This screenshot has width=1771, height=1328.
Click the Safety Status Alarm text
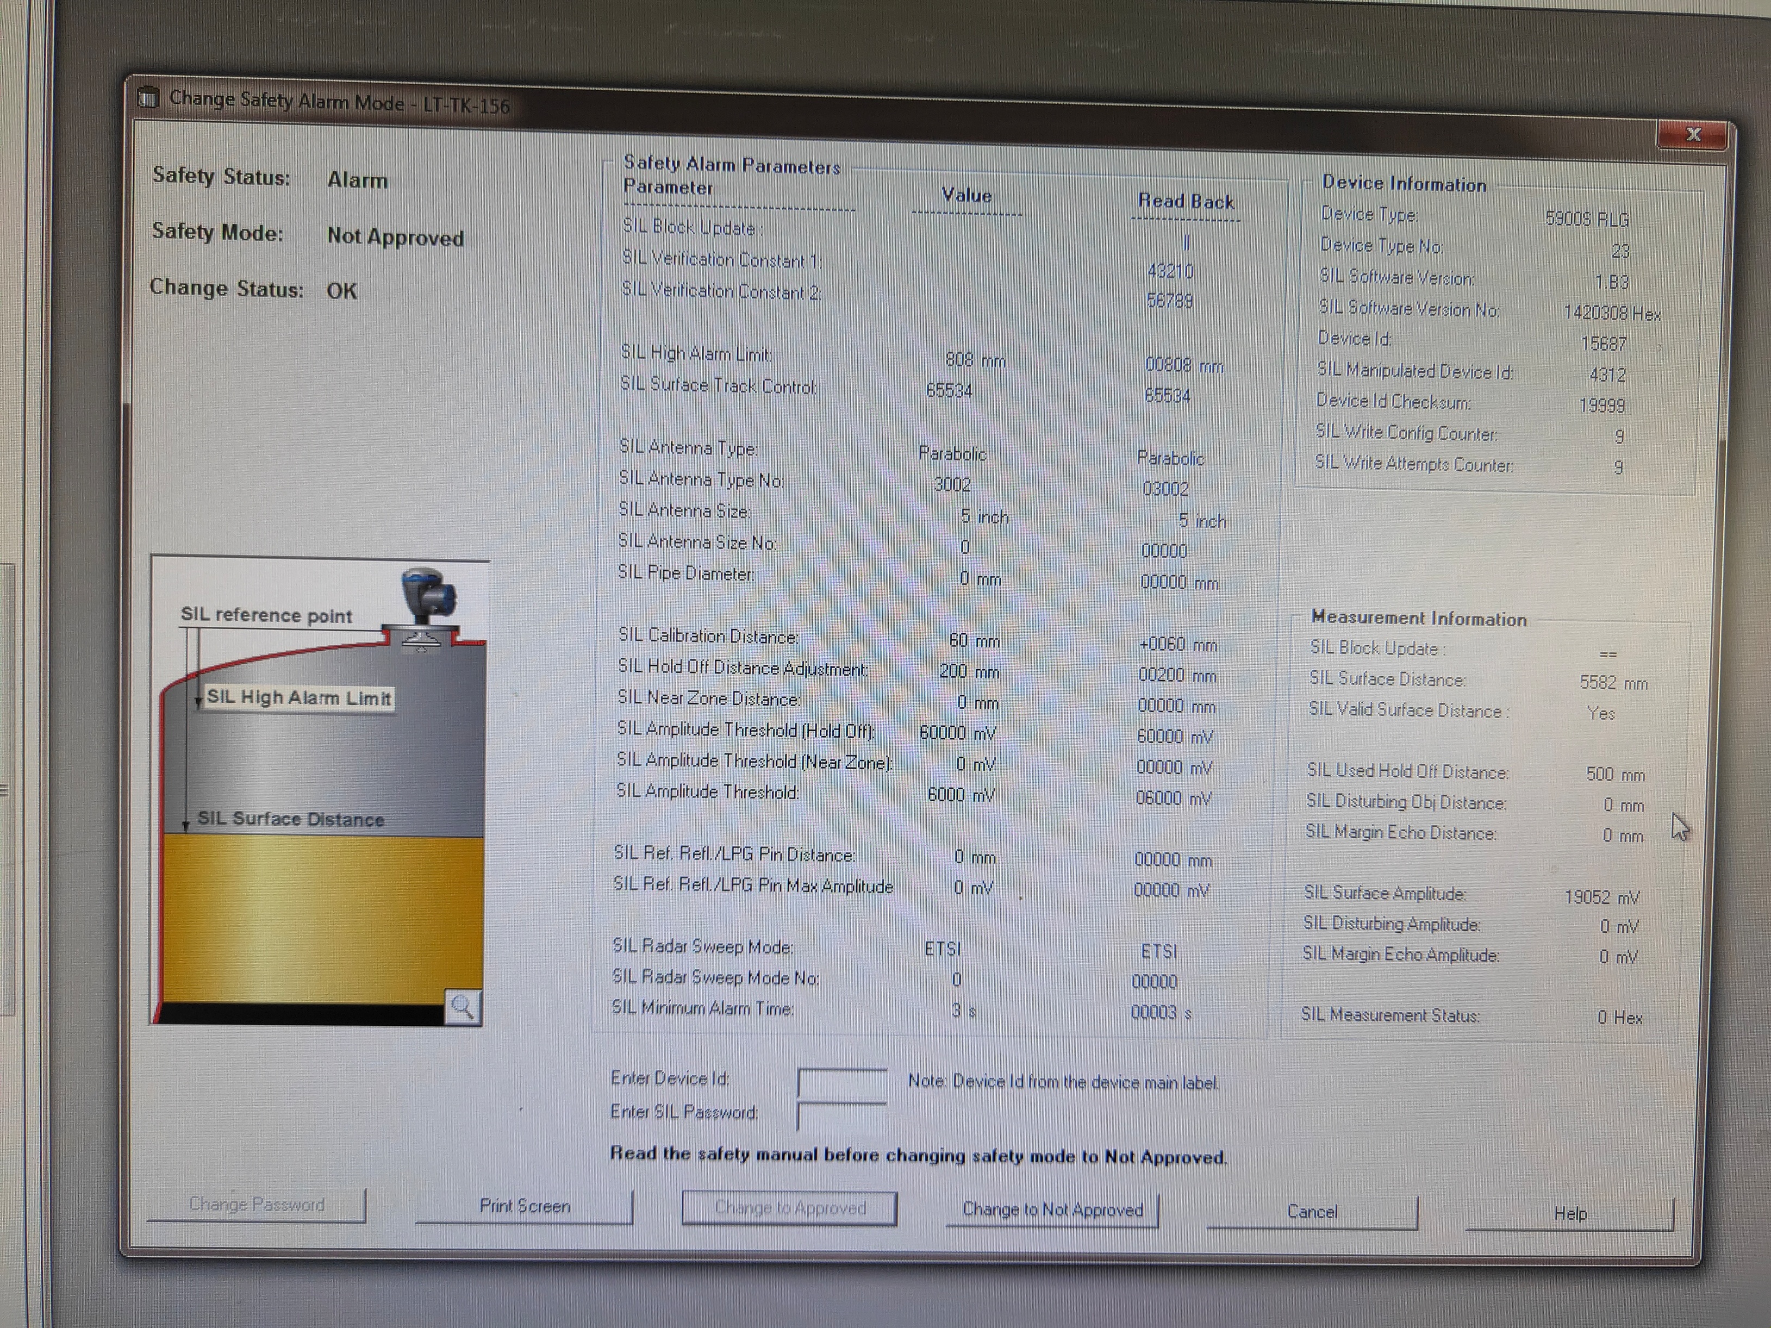pos(357,180)
